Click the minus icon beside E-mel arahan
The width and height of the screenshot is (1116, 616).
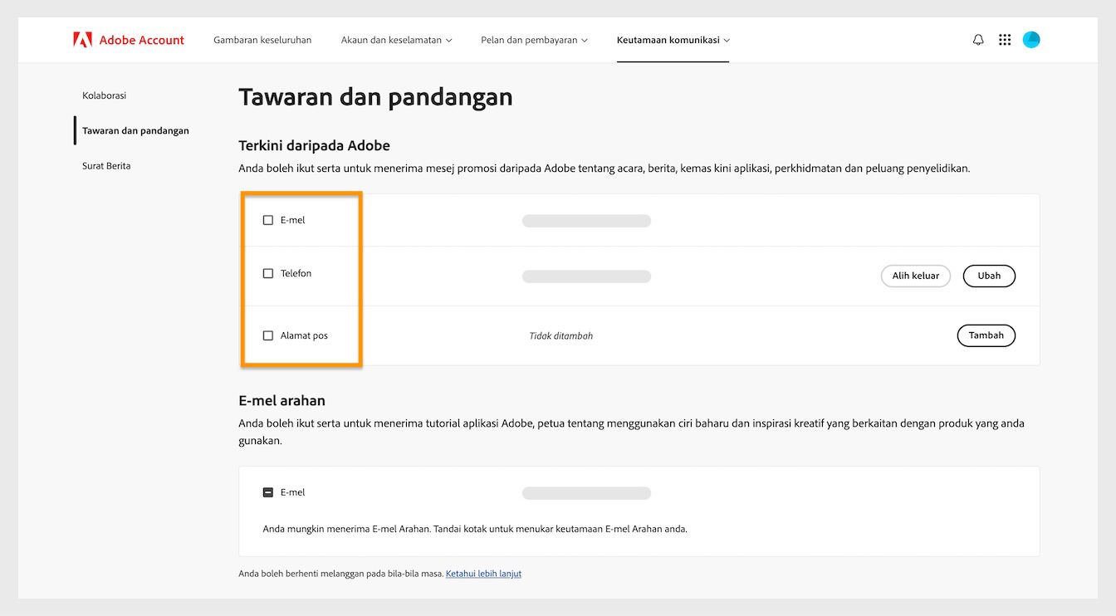point(267,491)
